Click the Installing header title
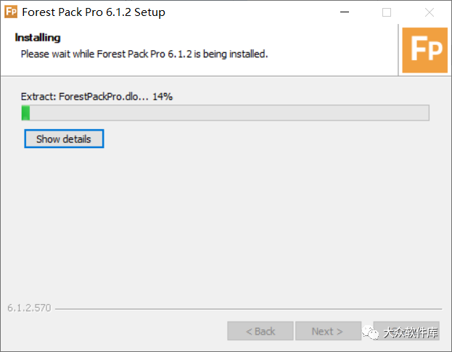The image size is (452, 352). click(x=38, y=38)
